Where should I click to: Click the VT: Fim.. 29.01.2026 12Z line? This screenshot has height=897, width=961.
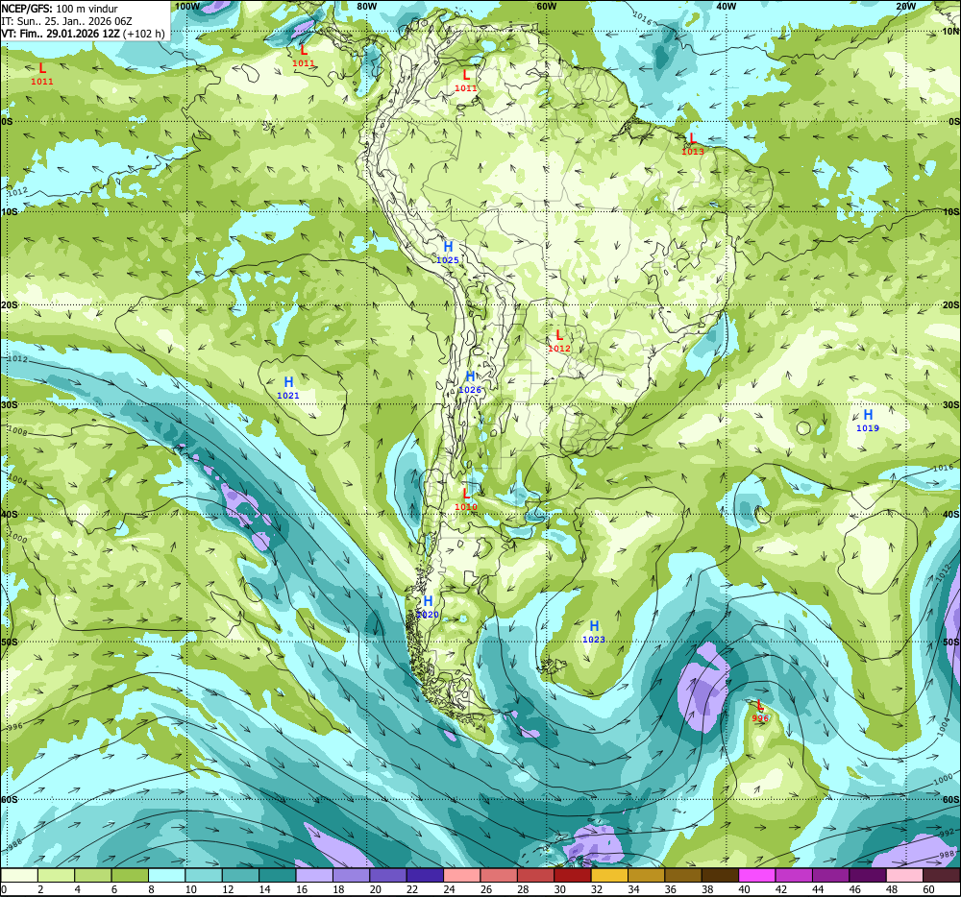(x=84, y=34)
